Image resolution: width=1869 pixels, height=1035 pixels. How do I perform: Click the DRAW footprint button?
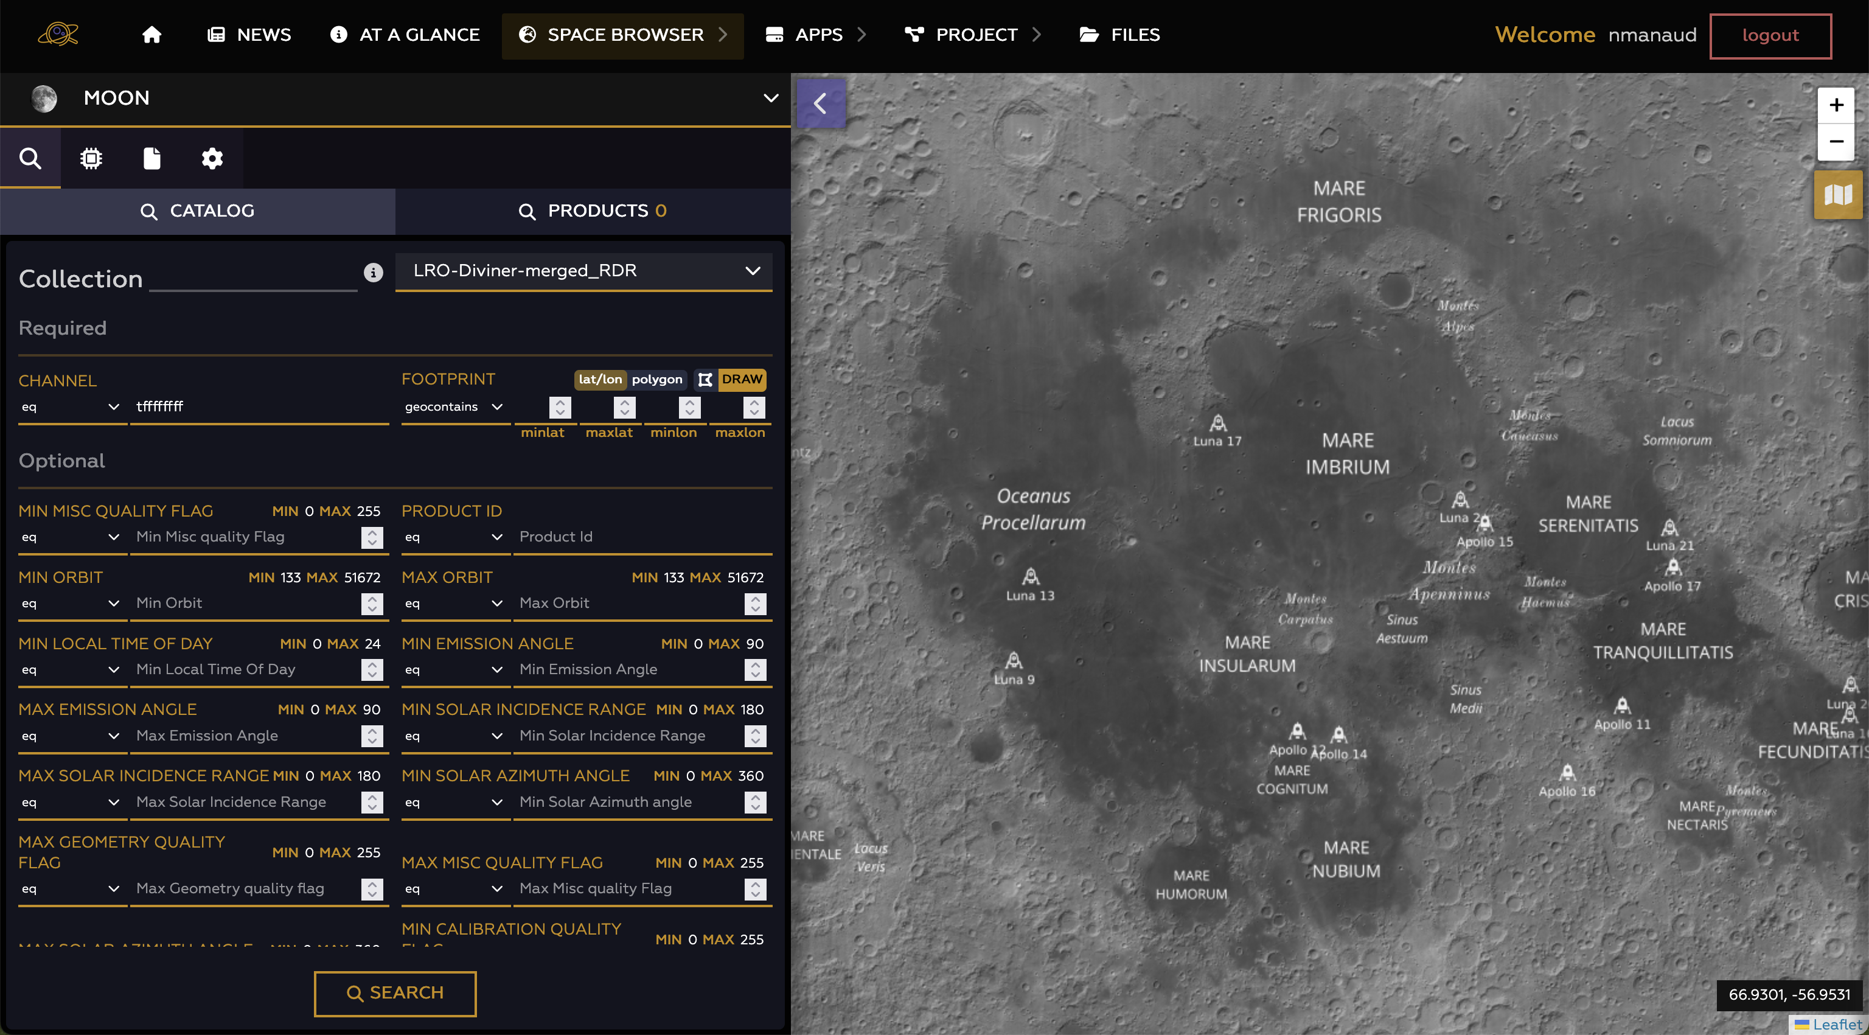(742, 380)
